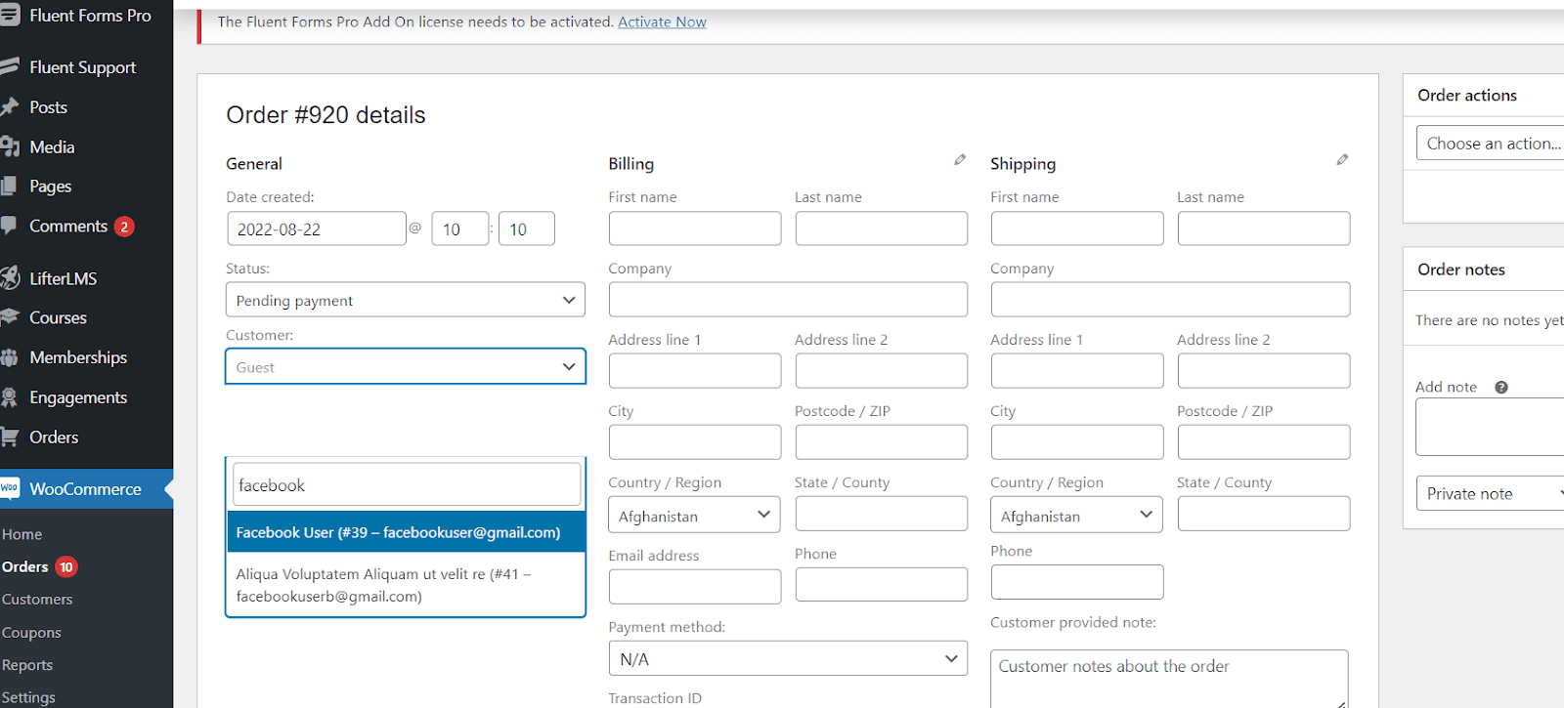Click the Fluent Forms Pro sidebar icon
Screen dimensions: 1564x708
[10, 16]
